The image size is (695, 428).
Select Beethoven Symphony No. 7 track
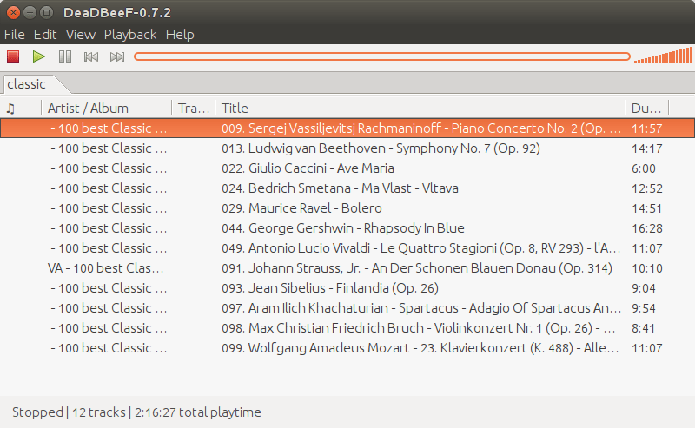click(347, 148)
